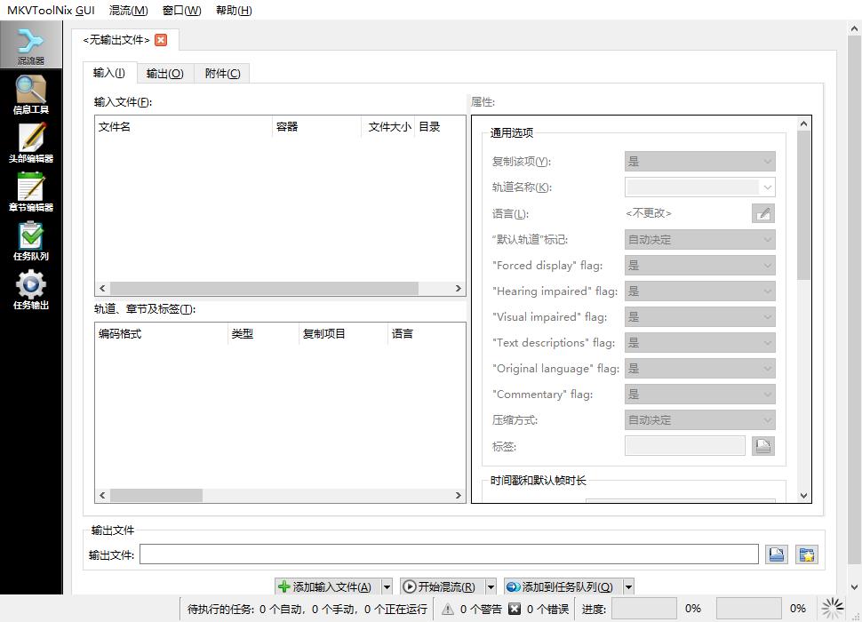Open the "Commentary" flag dropdown
The height and width of the screenshot is (622, 862).
[700, 395]
